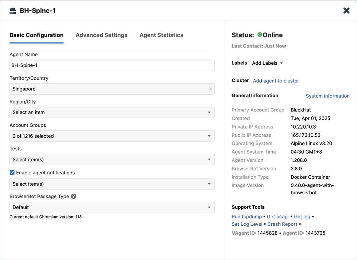
Task: Disable the Enable agent notifications checkbox
Action: click(x=12, y=172)
